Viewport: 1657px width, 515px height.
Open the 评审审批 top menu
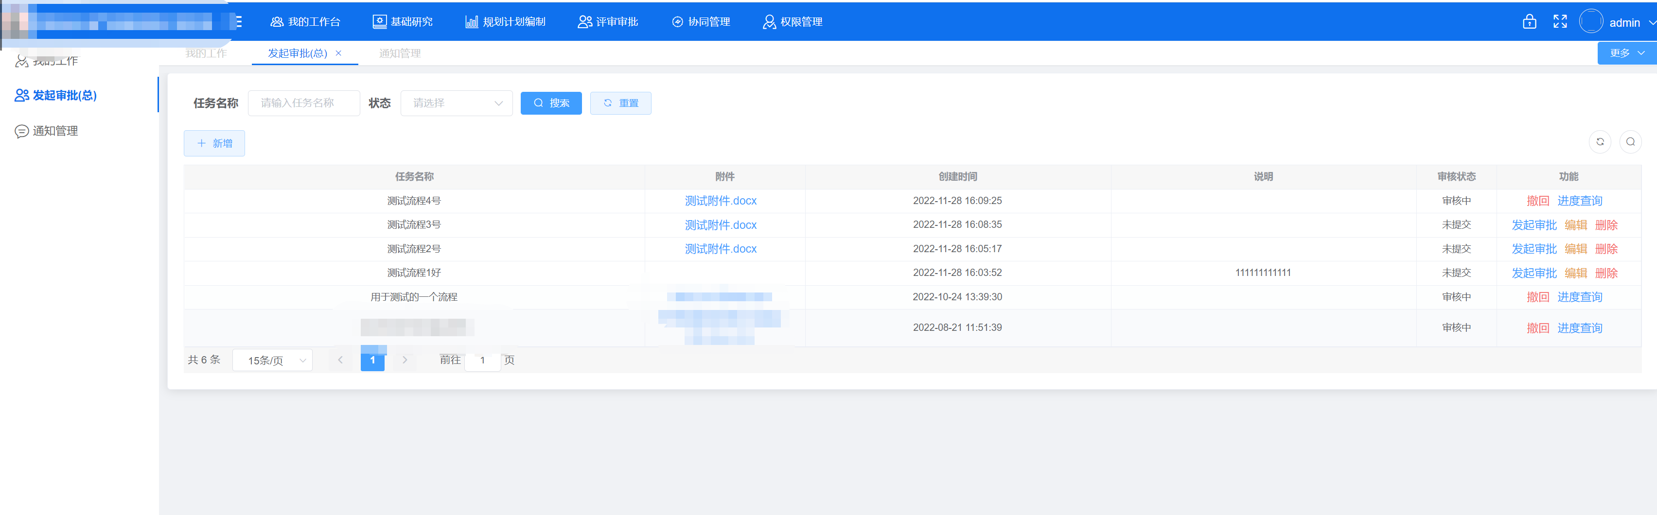tap(608, 22)
